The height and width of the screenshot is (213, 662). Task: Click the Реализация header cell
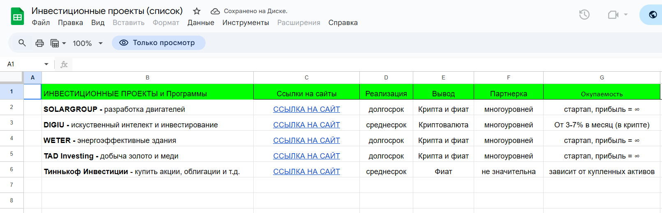[x=386, y=92]
